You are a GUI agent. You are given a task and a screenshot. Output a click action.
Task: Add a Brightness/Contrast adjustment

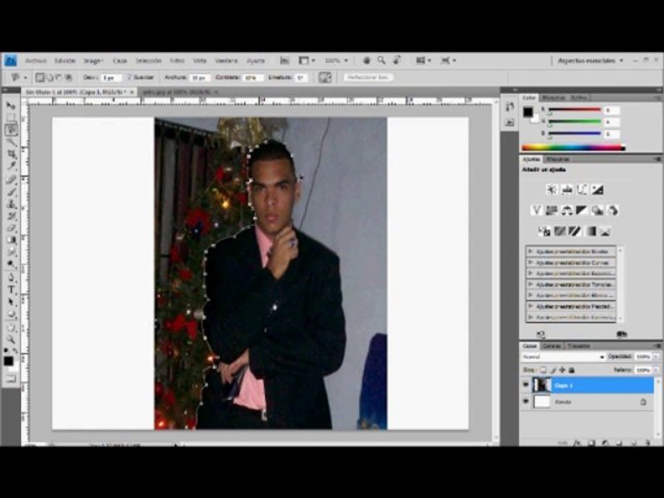551,190
